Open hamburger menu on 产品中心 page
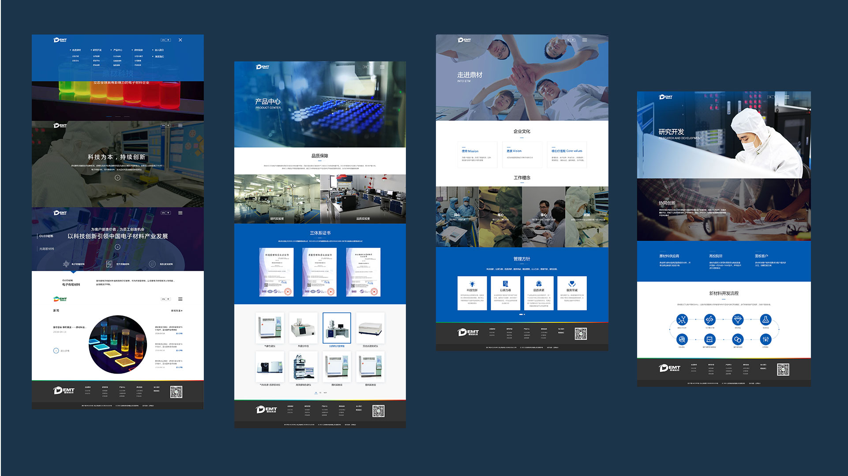This screenshot has width=848, height=476. (x=382, y=67)
